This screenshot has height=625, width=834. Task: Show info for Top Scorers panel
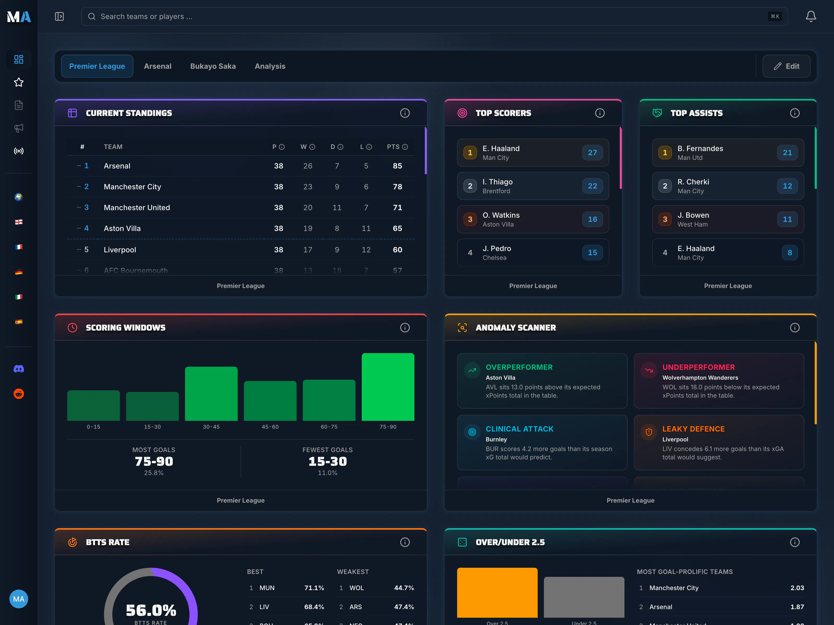(x=599, y=113)
